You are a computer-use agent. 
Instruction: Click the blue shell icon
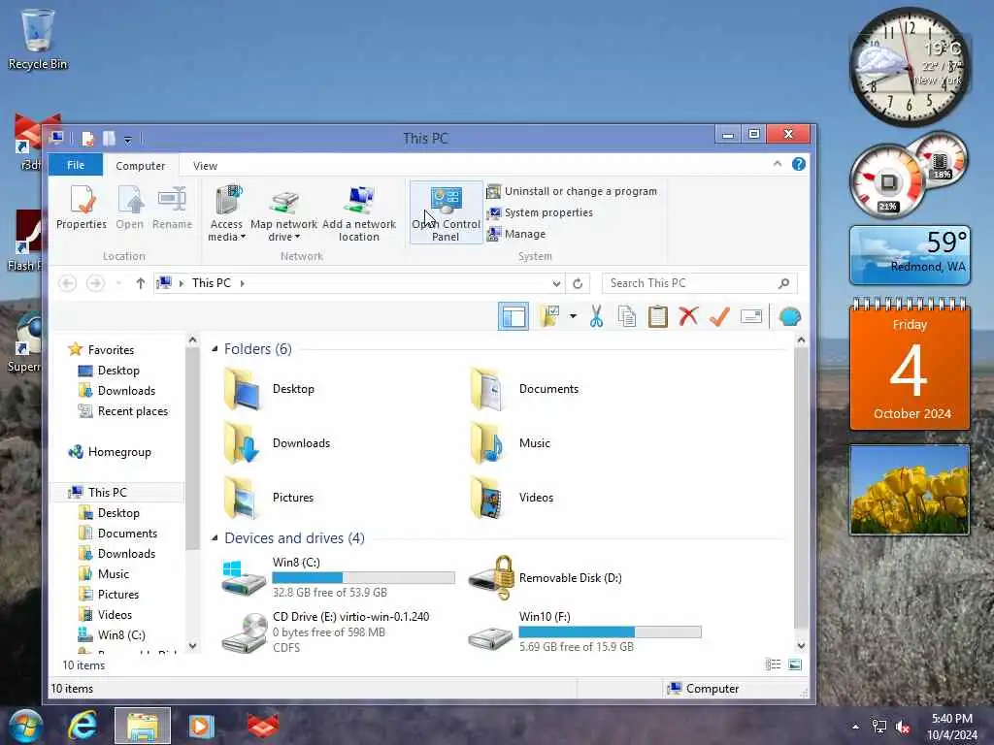click(x=790, y=317)
